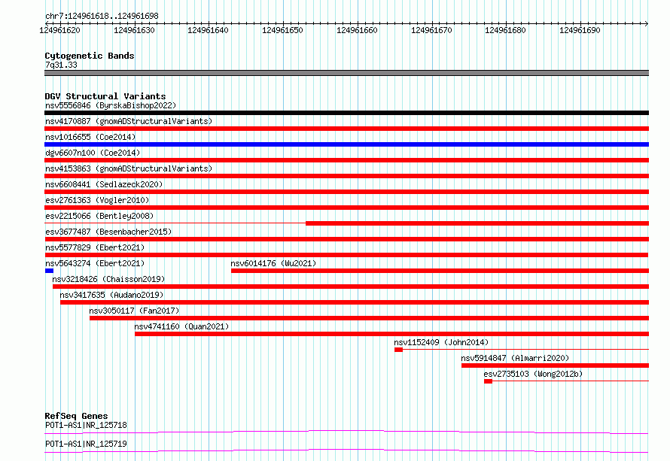Click the RefSeq Genes track title

[76, 416]
